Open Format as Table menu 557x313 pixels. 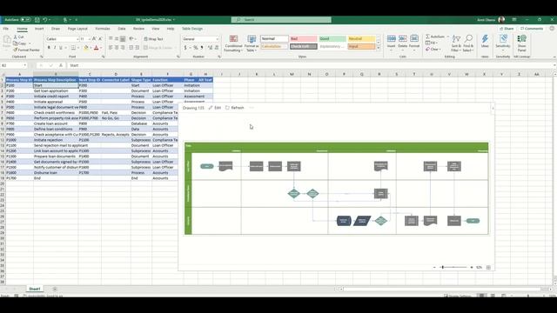click(x=252, y=43)
